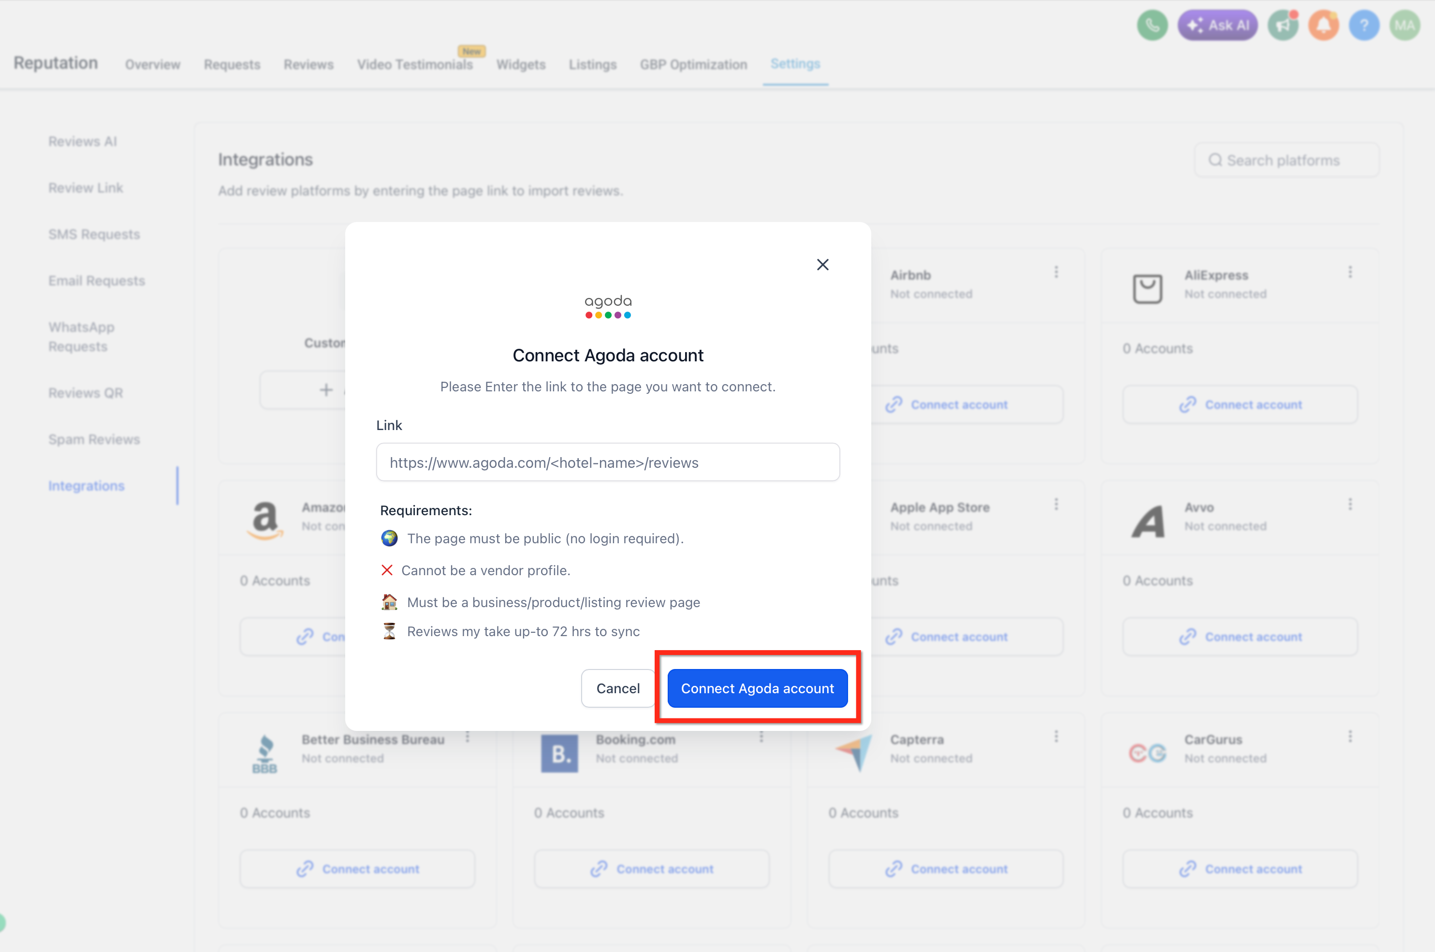
Task: Open Booking.com card options menu
Action: 761,736
